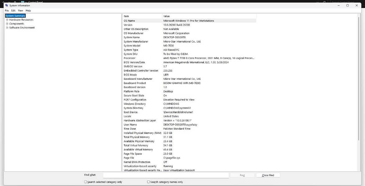Minimize the System Information window

[x=339, y=5]
